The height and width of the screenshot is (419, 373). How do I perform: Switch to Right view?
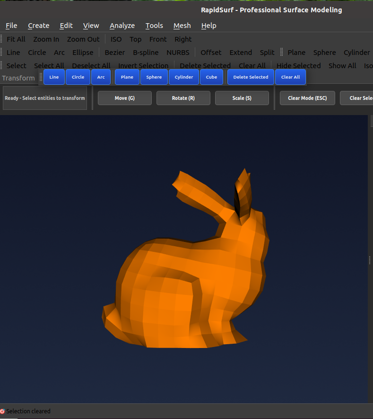pyautogui.click(x=183, y=39)
